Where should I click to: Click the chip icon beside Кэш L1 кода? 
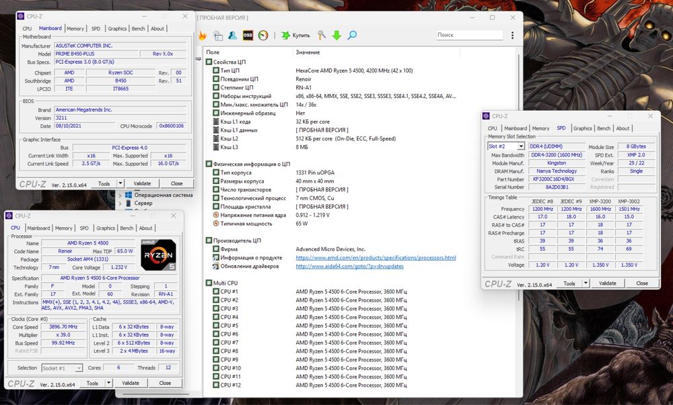[216, 122]
